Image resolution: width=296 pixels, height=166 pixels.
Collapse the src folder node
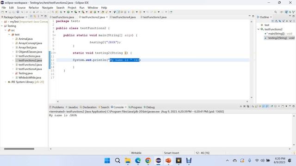(6, 30)
